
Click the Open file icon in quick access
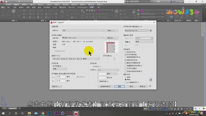pos(10,2)
